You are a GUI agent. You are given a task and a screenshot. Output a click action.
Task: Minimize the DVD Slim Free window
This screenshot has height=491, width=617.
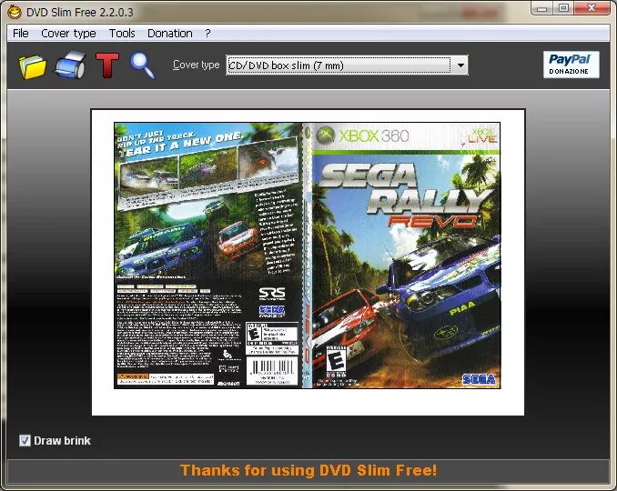pos(542,8)
